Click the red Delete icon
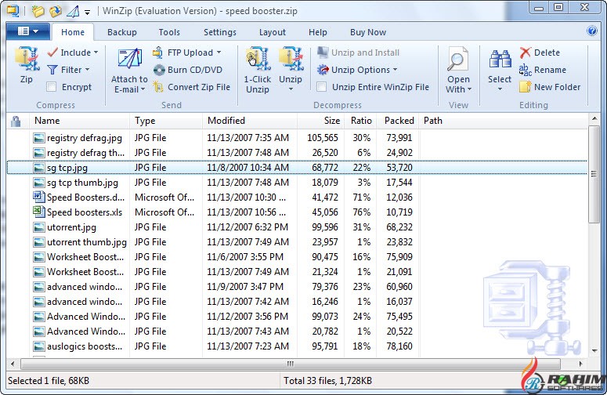The width and height of the screenshot is (607, 395). coord(526,53)
